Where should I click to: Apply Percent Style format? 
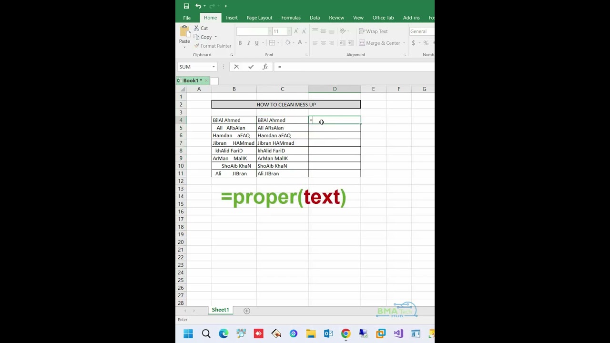click(426, 43)
